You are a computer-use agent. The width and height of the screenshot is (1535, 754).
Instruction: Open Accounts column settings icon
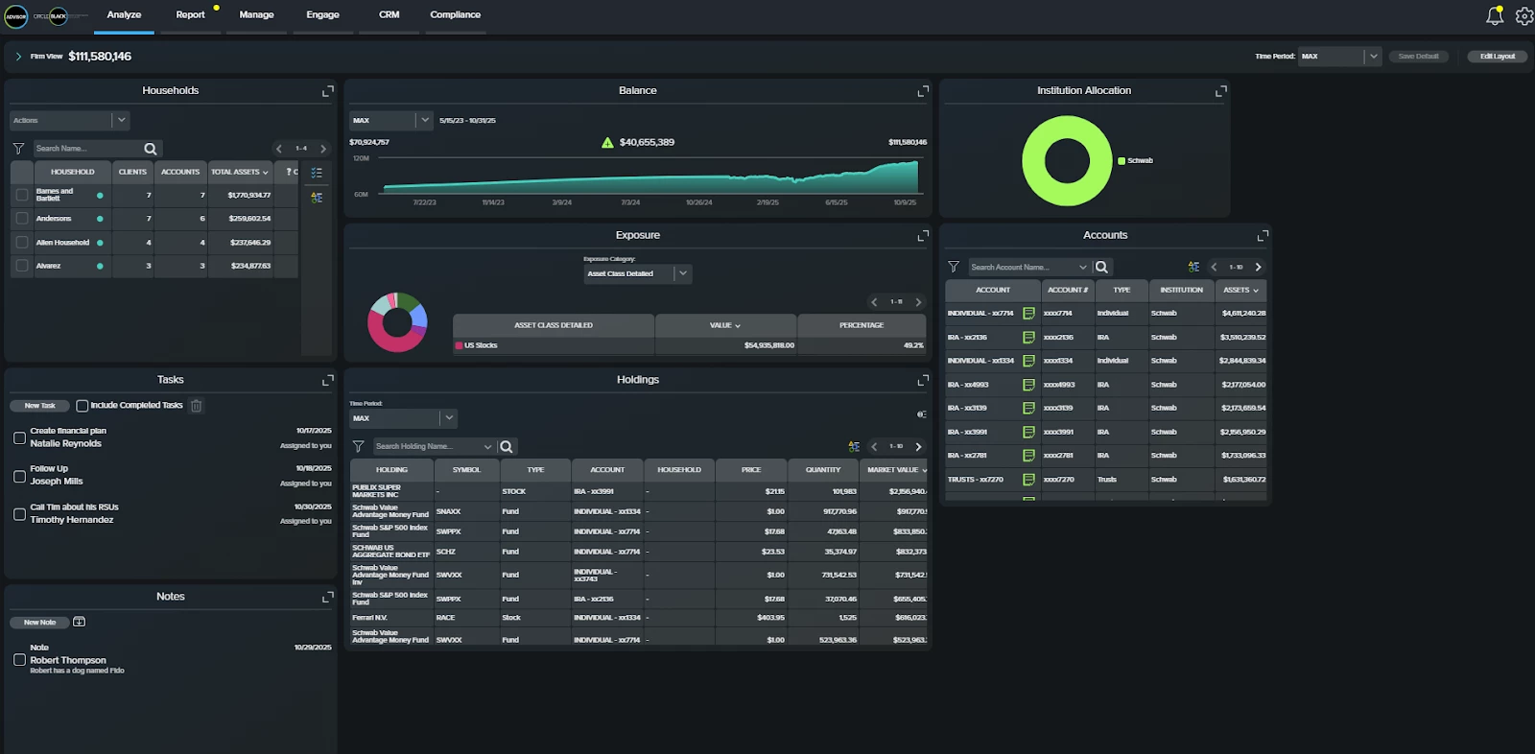click(1193, 267)
